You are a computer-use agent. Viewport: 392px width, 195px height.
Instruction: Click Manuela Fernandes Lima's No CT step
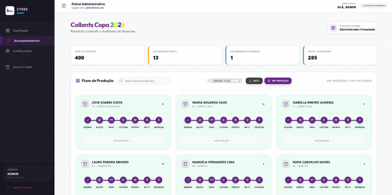click(247, 180)
